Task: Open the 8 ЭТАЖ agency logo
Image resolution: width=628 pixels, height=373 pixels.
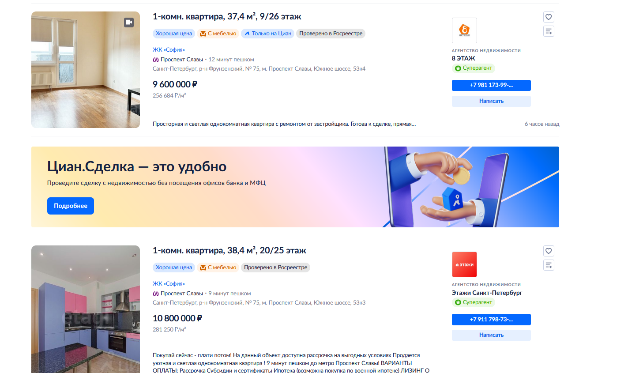Action: pyautogui.click(x=464, y=30)
